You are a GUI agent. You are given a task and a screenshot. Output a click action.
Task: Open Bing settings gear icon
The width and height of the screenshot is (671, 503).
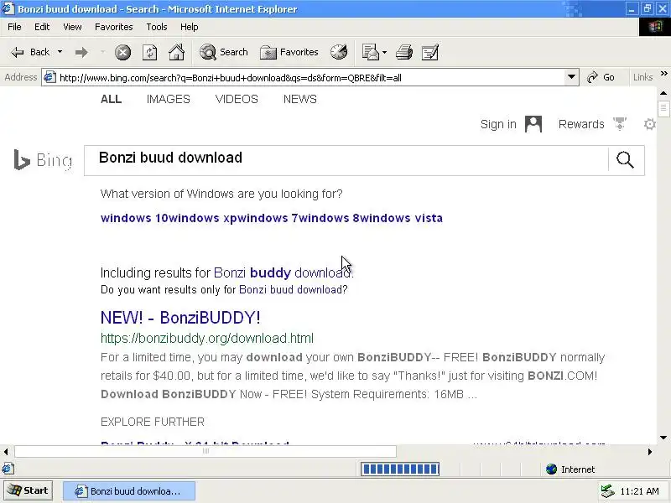pyautogui.click(x=649, y=124)
